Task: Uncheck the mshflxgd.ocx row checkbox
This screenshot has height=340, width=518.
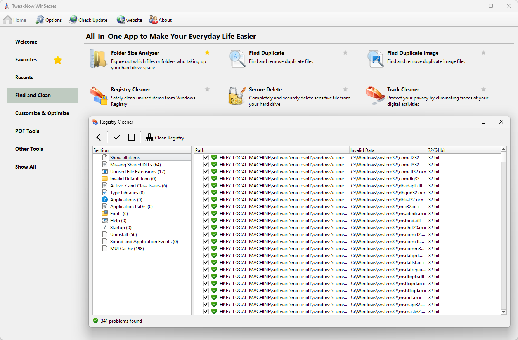Action: point(206,290)
